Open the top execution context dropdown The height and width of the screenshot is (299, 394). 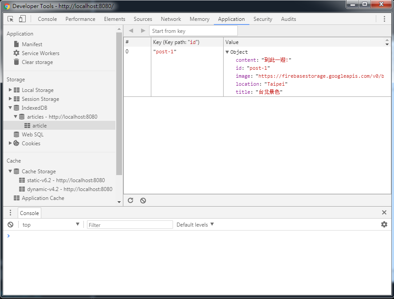pyautogui.click(x=51, y=224)
